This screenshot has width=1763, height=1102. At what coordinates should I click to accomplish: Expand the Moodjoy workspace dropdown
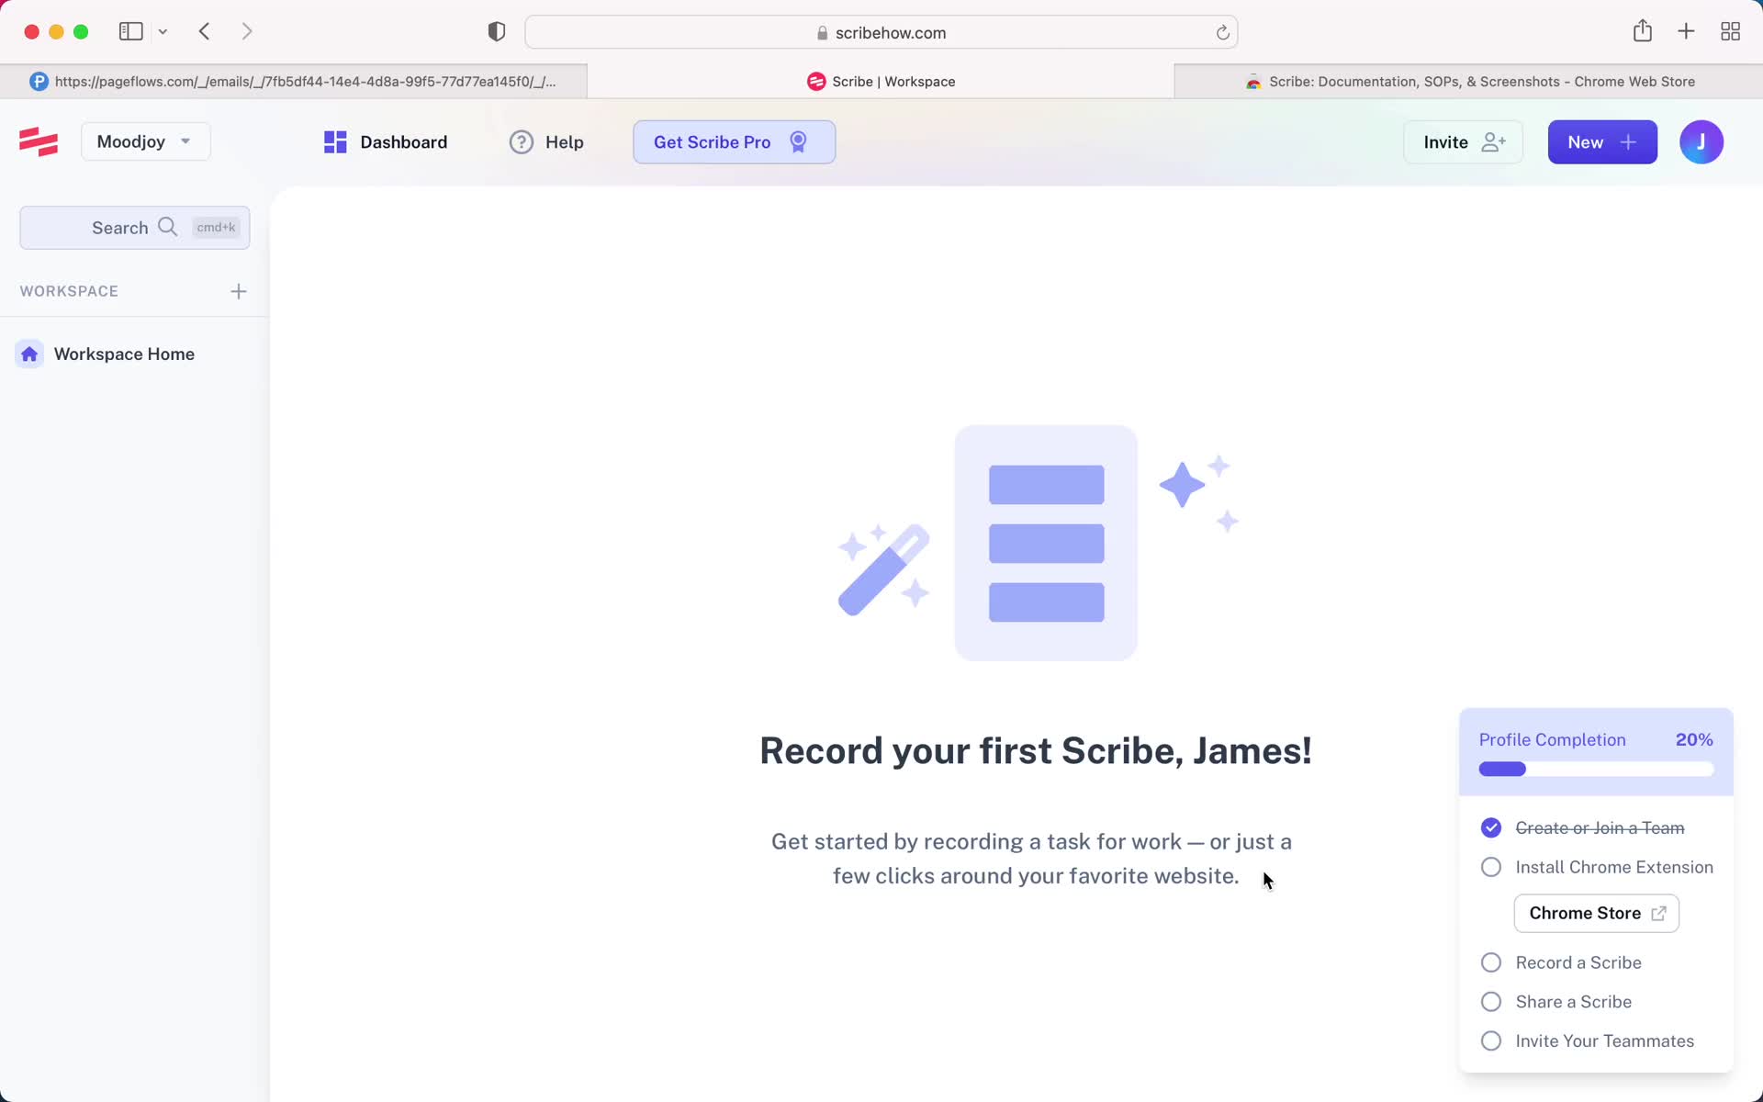[x=143, y=141]
